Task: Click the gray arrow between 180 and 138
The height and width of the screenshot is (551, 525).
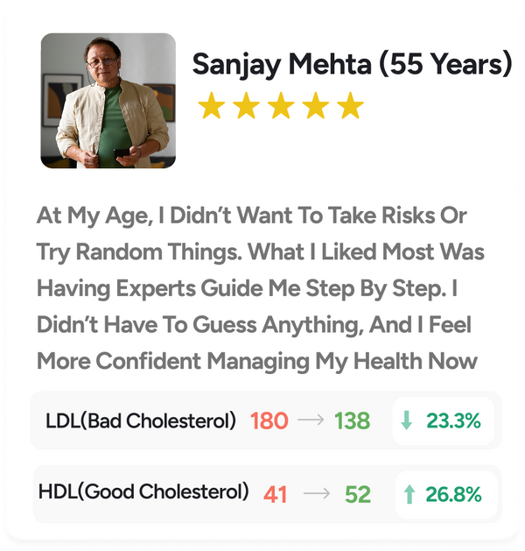Action: tap(311, 420)
